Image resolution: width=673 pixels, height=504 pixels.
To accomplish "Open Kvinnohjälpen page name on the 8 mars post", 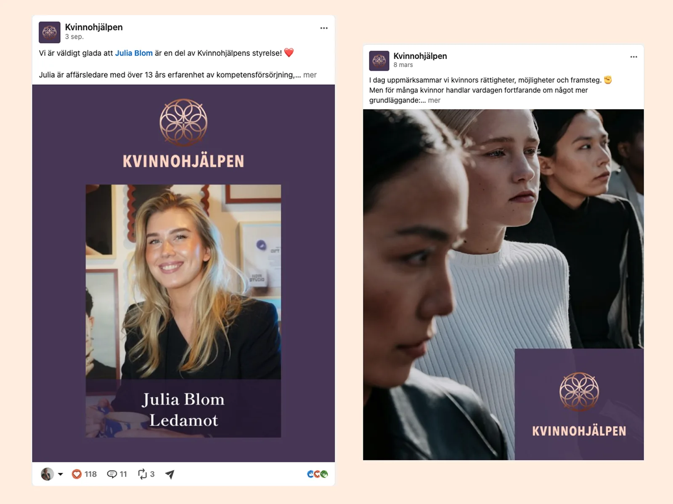I will click(x=420, y=56).
